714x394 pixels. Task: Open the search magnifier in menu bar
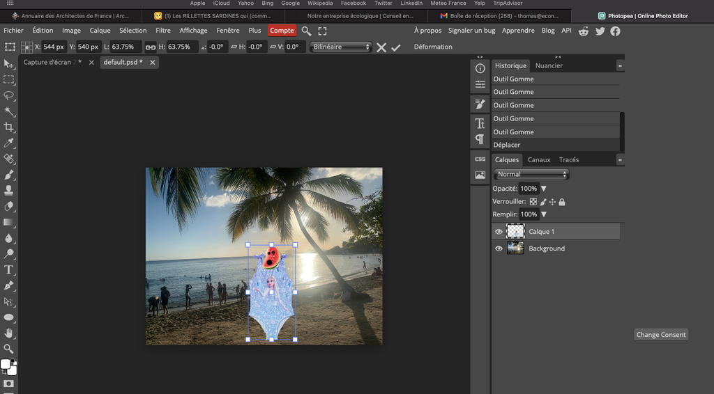pyautogui.click(x=306, y=31)
